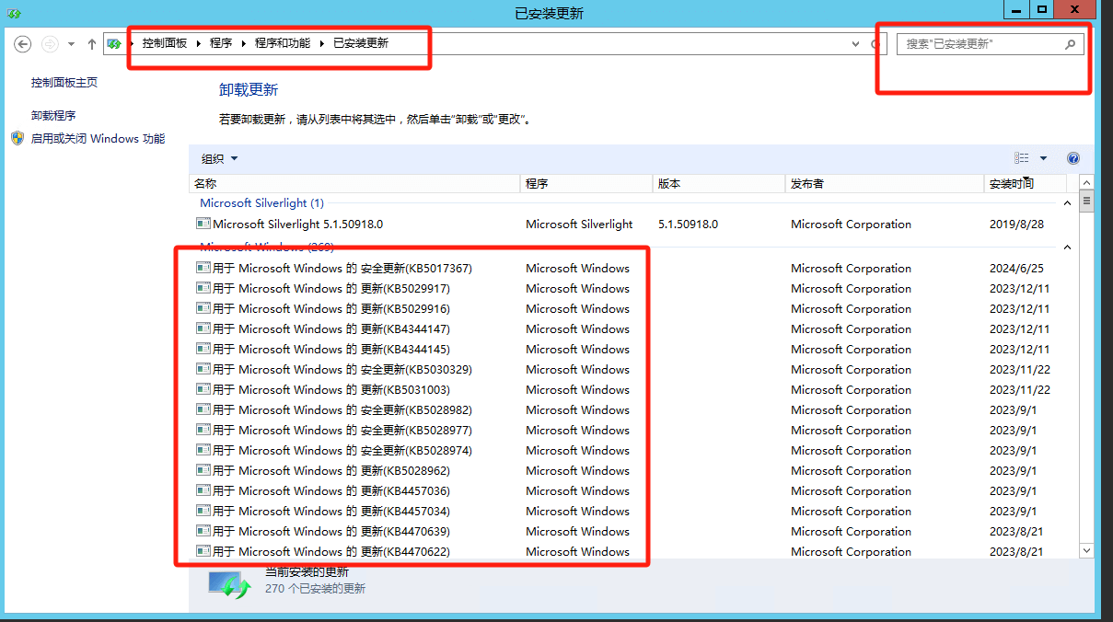Click the 2023/8/21 date in KB4470639 row

click(1016, 531)
